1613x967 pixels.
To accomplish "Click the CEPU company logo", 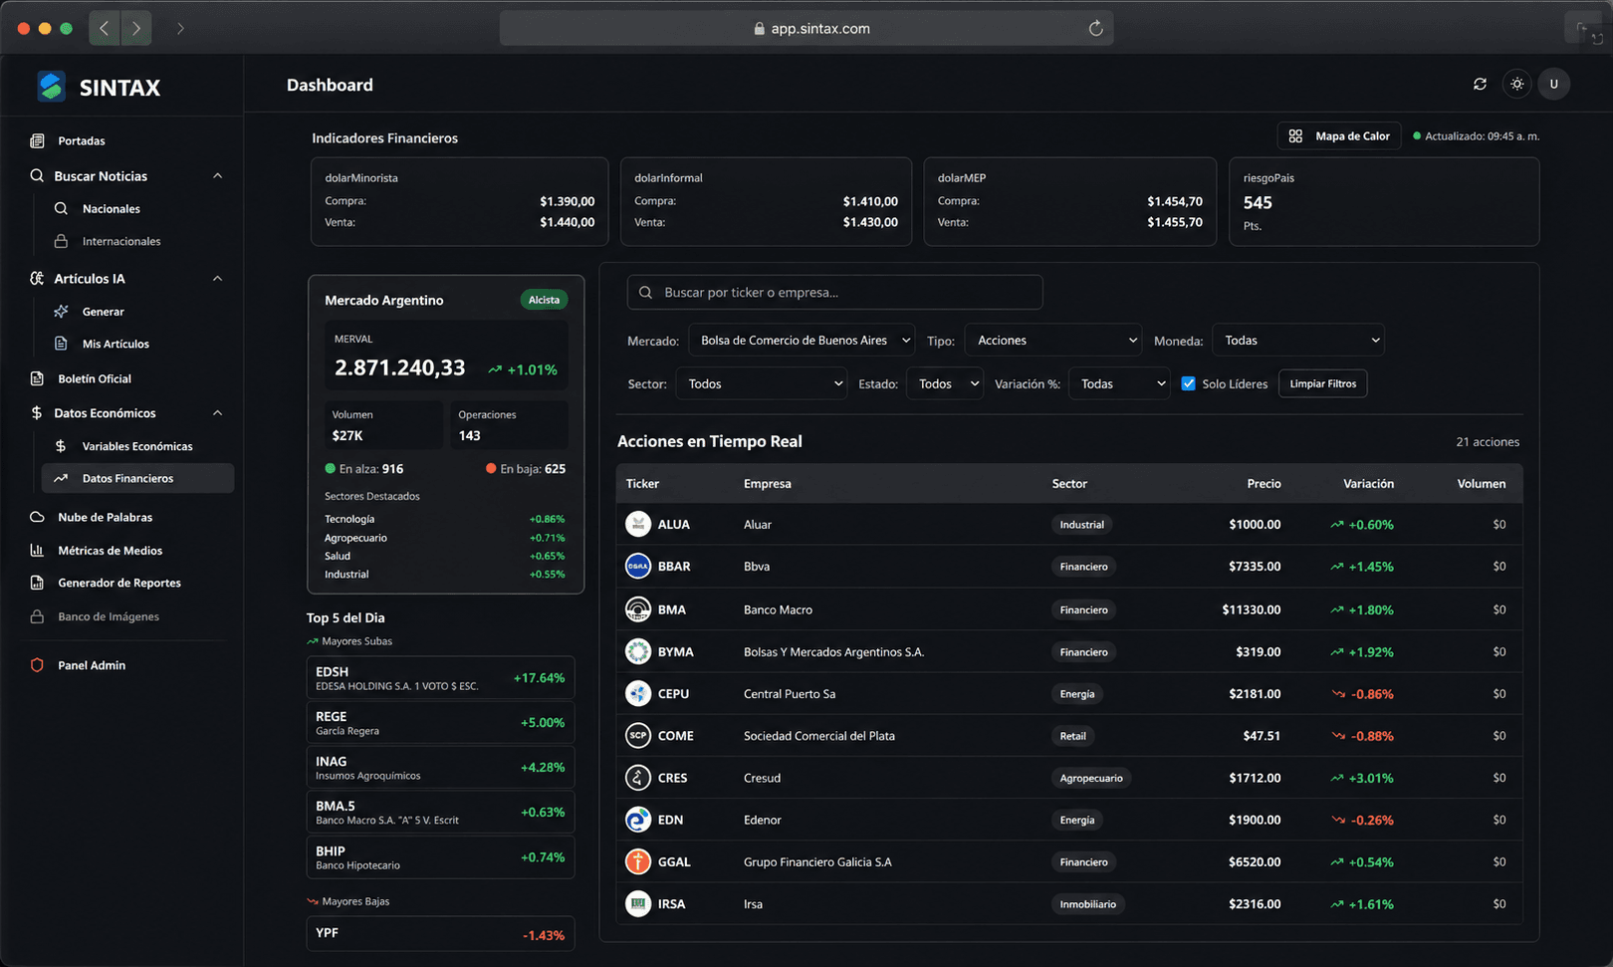I will pos(638,693).
